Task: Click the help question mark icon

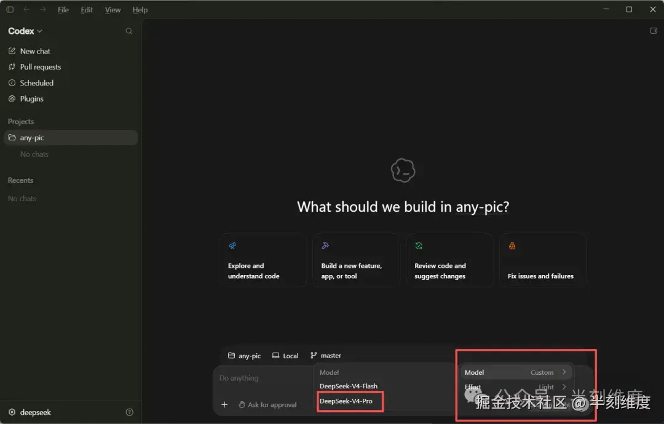Action: click(x=130, y=412)
